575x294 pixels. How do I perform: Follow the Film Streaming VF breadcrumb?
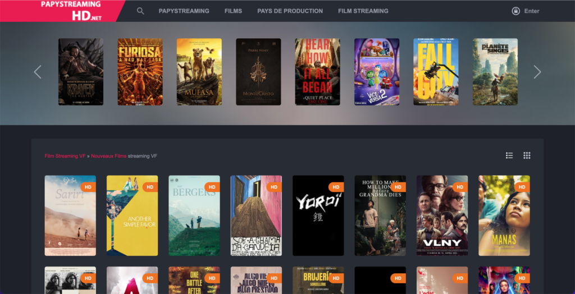point(65,156)
